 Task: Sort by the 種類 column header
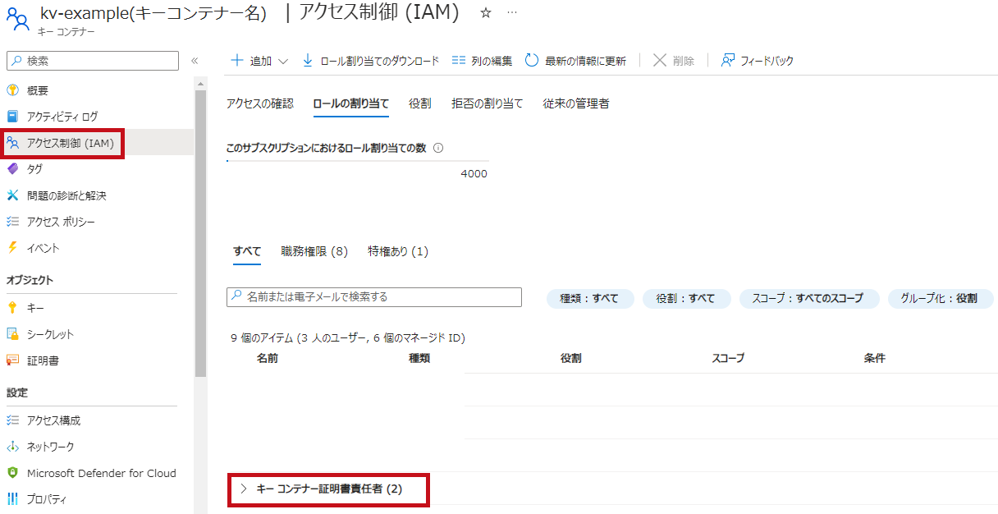(419, 359)
